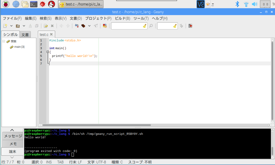This screenshot has width=275, height=165.
Task: Click the find magnifier icon
Action: point(151,26)
